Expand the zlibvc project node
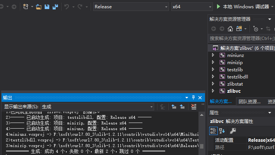 point(213,91)
